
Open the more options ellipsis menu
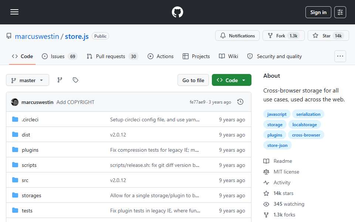point(340,56)
